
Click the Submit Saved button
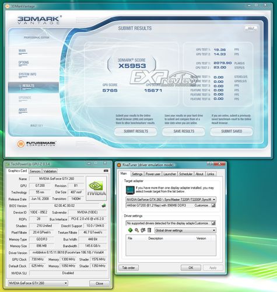[x=232, y=131]
